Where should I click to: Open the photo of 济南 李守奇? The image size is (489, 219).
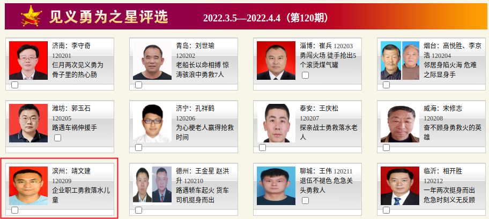tap(28, 61)
